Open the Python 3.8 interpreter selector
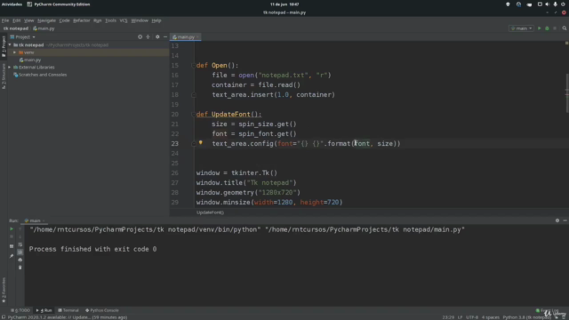 click(527, 317)
